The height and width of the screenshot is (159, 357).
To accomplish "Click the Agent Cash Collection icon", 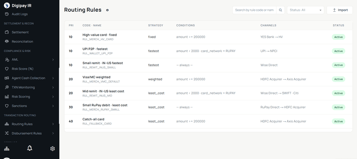I will point(7,78).
